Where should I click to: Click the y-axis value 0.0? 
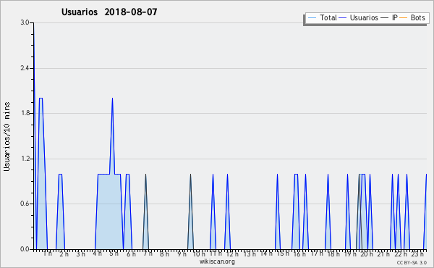pyautogui.click(x=25, y=249)
